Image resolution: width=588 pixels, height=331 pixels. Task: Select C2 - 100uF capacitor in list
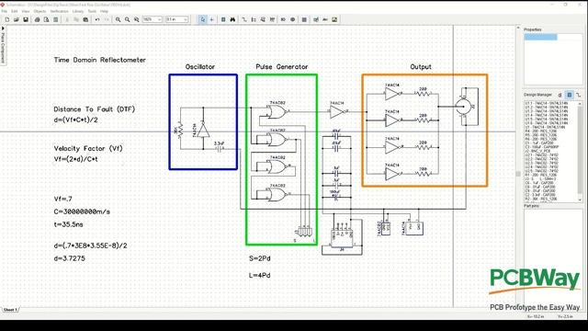[542, 147]
